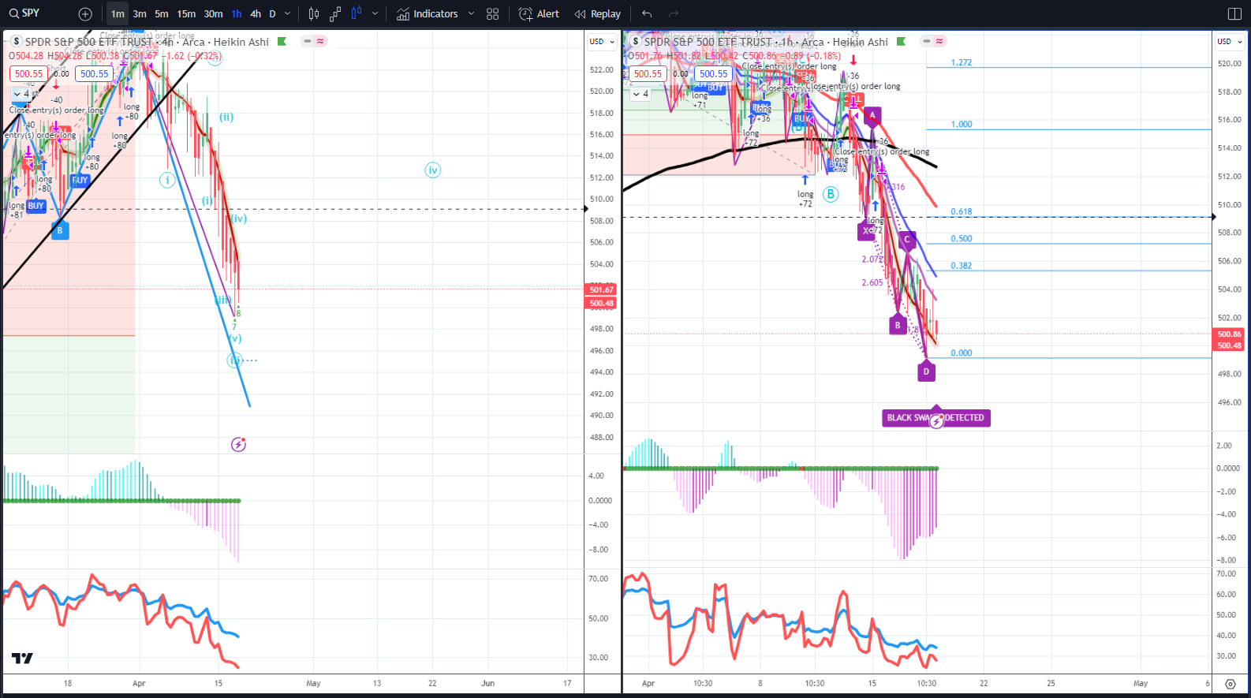This screenshot has height=698, width=1251.
Task: Select the SPDR S&P 500 ETF TRUST 4h title
Action: point(147,42)
